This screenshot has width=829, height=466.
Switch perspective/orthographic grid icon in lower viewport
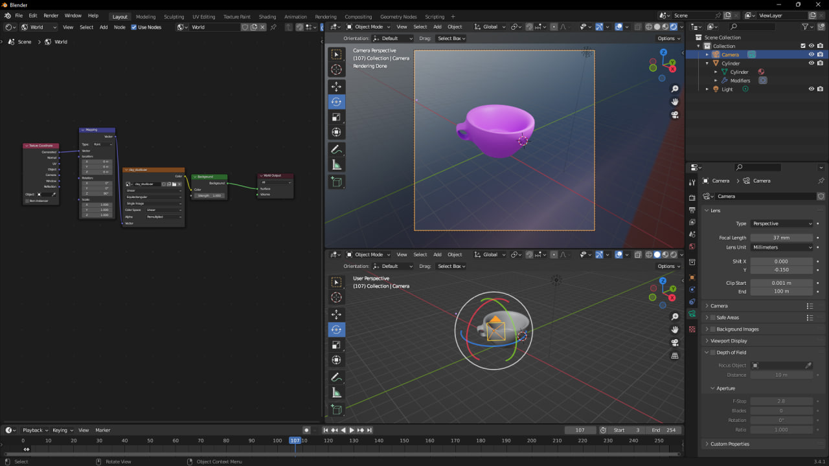coord(675,355)
